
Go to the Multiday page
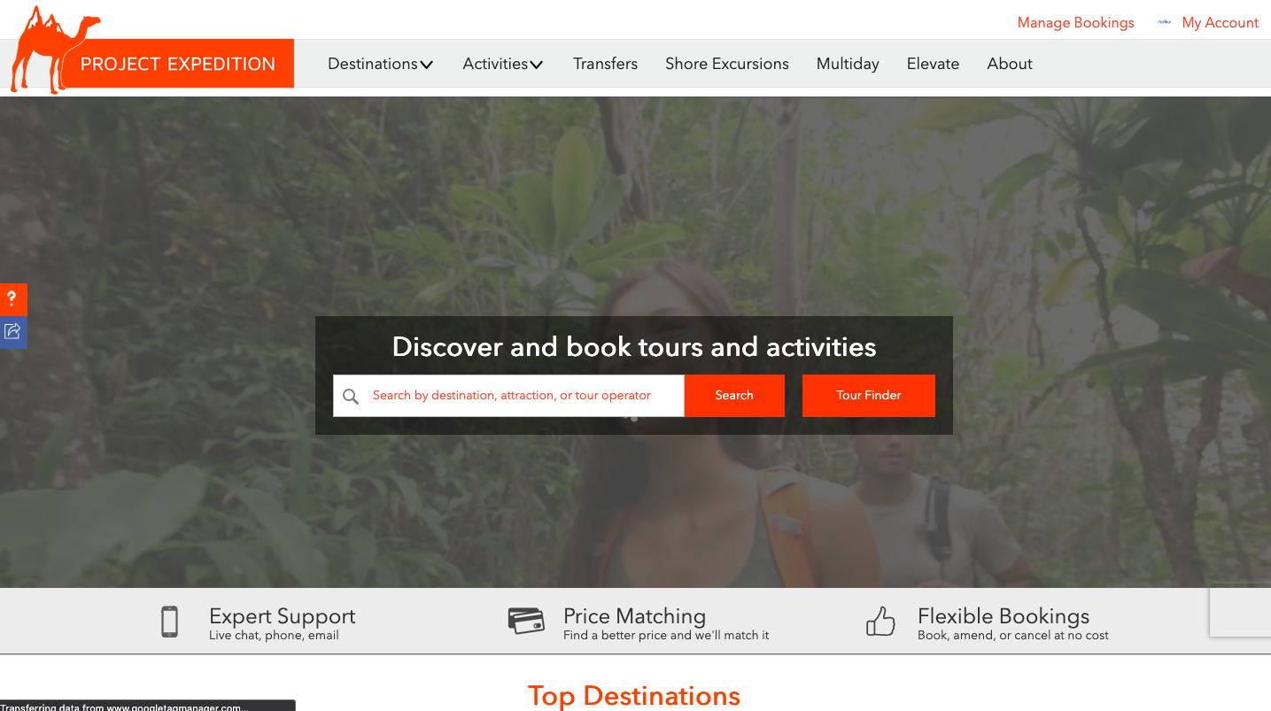(848, 64)
